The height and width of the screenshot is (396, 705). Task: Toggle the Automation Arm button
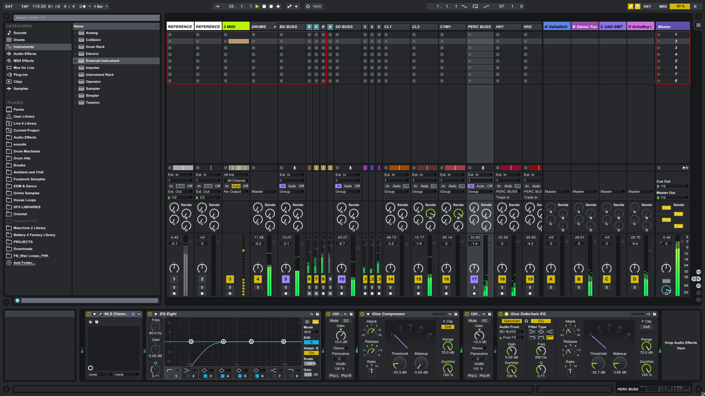click(289, 6)
